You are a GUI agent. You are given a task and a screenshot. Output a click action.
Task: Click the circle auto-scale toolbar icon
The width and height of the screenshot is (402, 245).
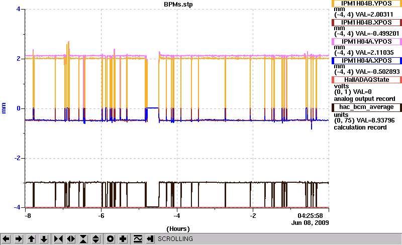click(110, 239)
